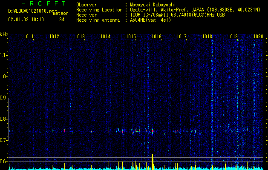Click the 1020 time axis marker

coord(258,37)
